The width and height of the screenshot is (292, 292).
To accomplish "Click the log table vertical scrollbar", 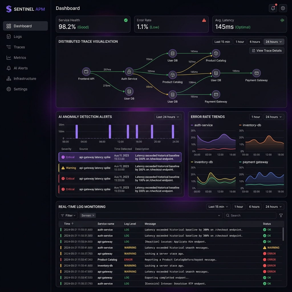I will (283, 234).
